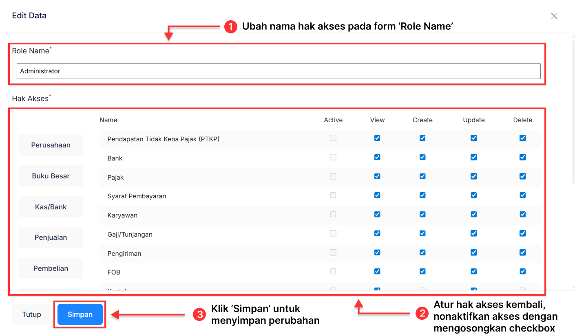The height and width of the screenshot is (336, 575).
Task: Select the Kas/Bank category
Action: tap(51, 206)
